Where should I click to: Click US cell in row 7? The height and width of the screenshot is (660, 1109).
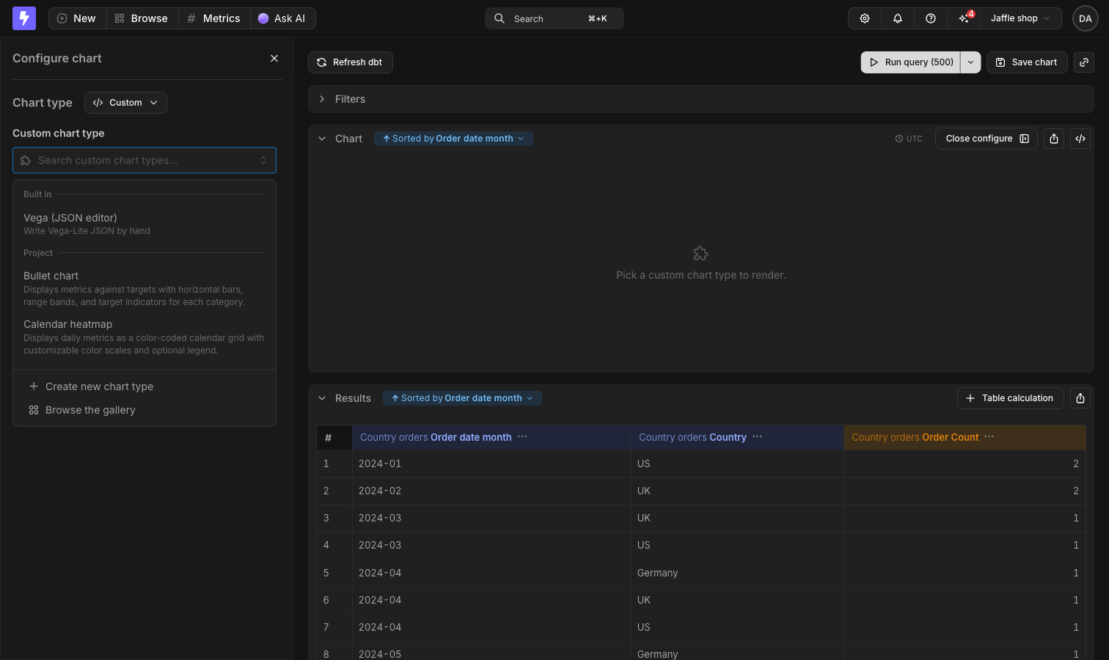[x=737, y=627]
